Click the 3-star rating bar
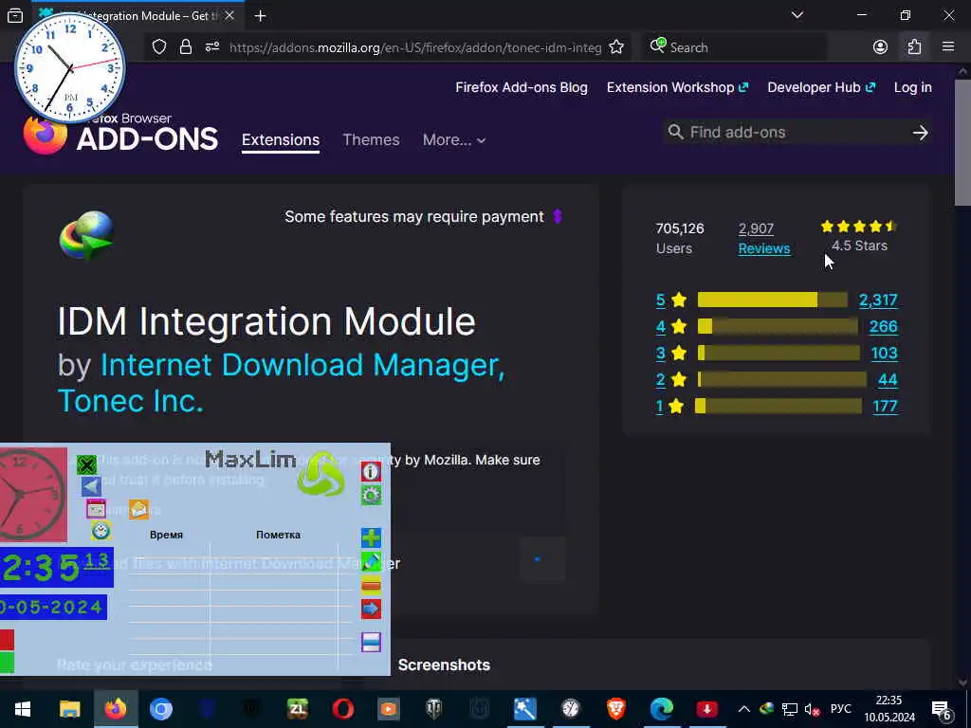Viewport: 971px width, 728px height. click(x=779, y=353)
